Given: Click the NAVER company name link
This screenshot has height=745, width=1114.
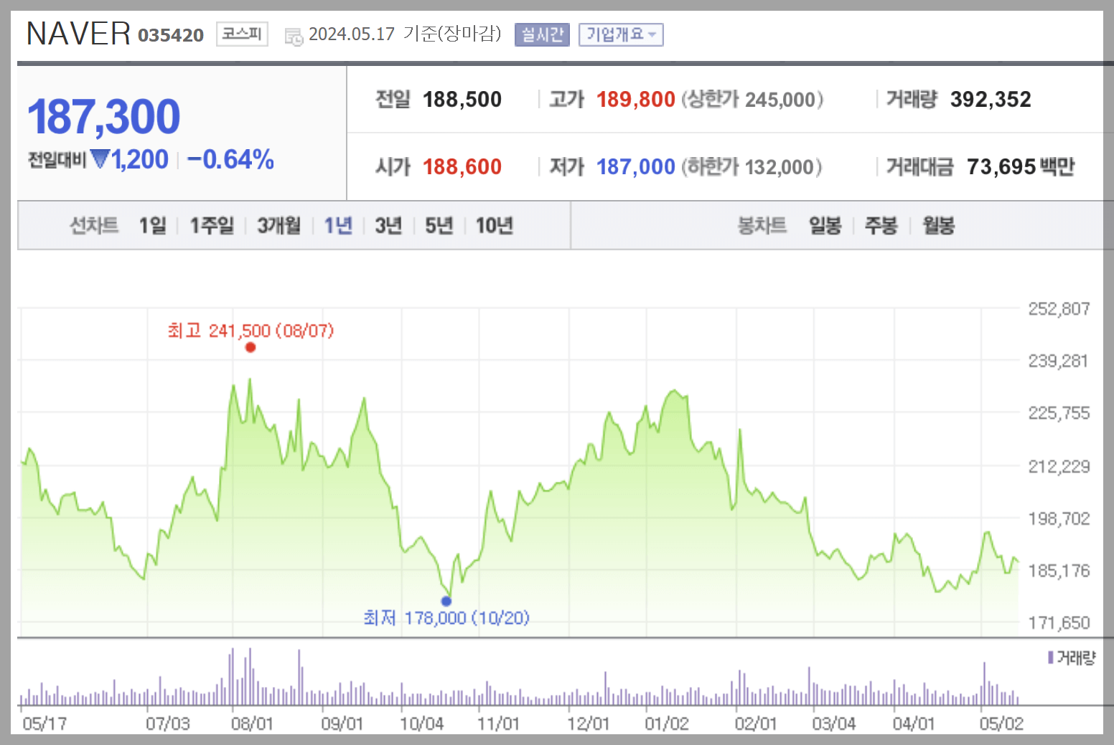Looking at the screenshot, I should 78,32.
